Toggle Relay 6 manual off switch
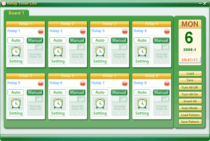 tap(77, 99)
